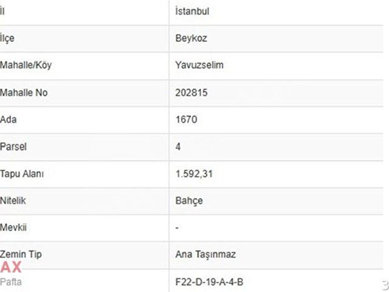Click the Nitelik row label
Image resolution: width=389 pixels, height=292 pixels.
click(13, 201)
